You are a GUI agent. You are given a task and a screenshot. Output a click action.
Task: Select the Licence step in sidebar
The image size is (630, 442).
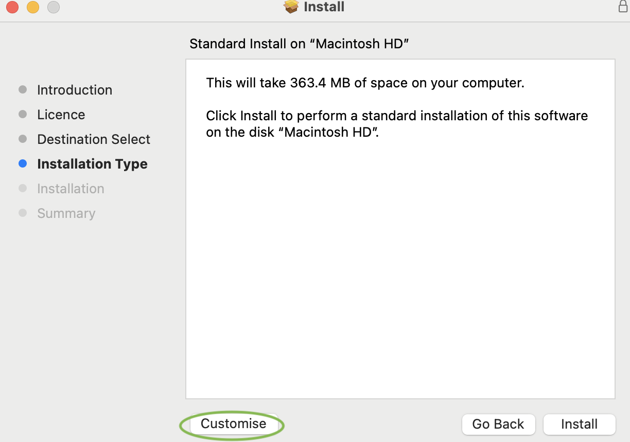[x=61, y=115]
